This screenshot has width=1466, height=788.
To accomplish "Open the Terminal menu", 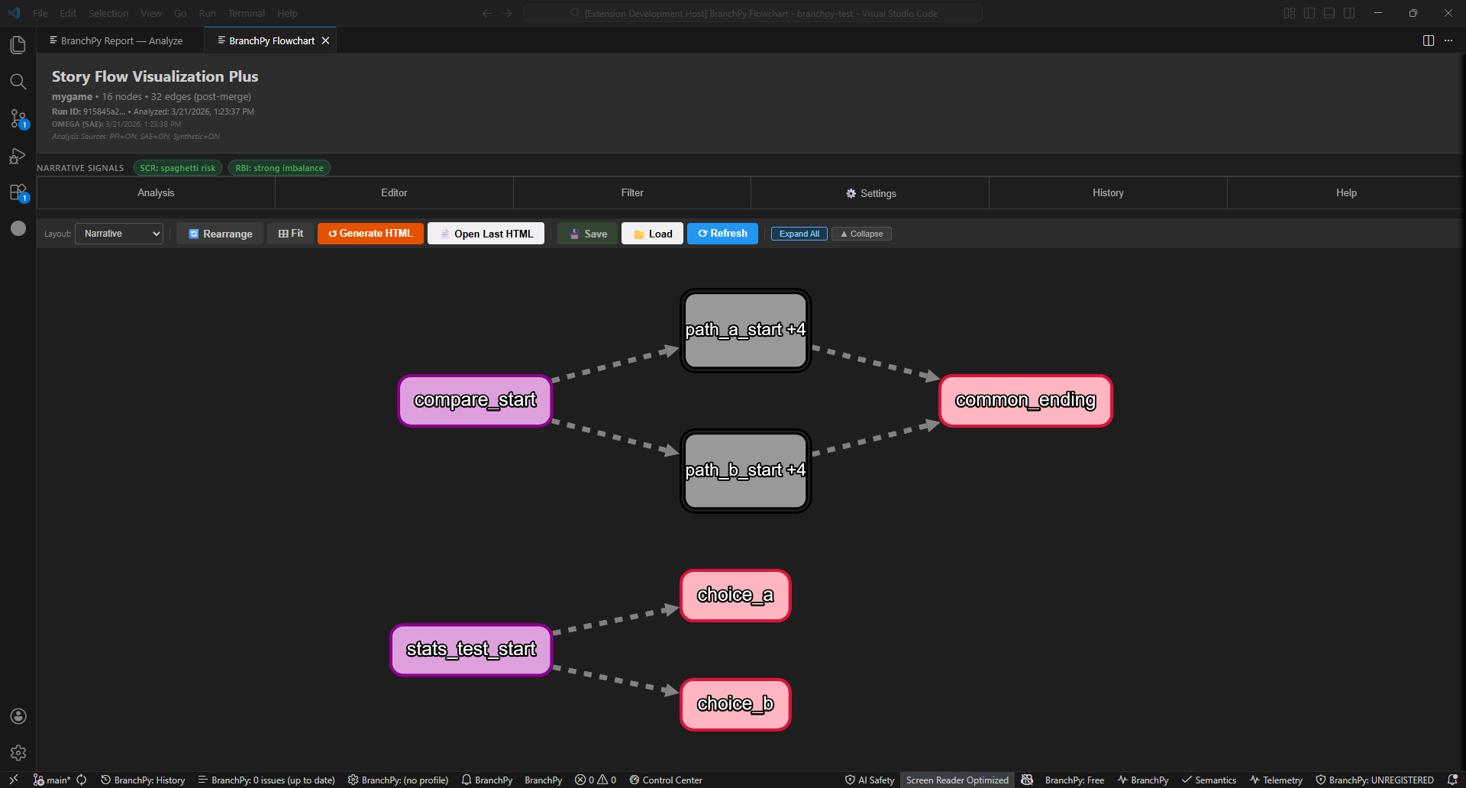I will pyautogui.click(x=246, y=13).
